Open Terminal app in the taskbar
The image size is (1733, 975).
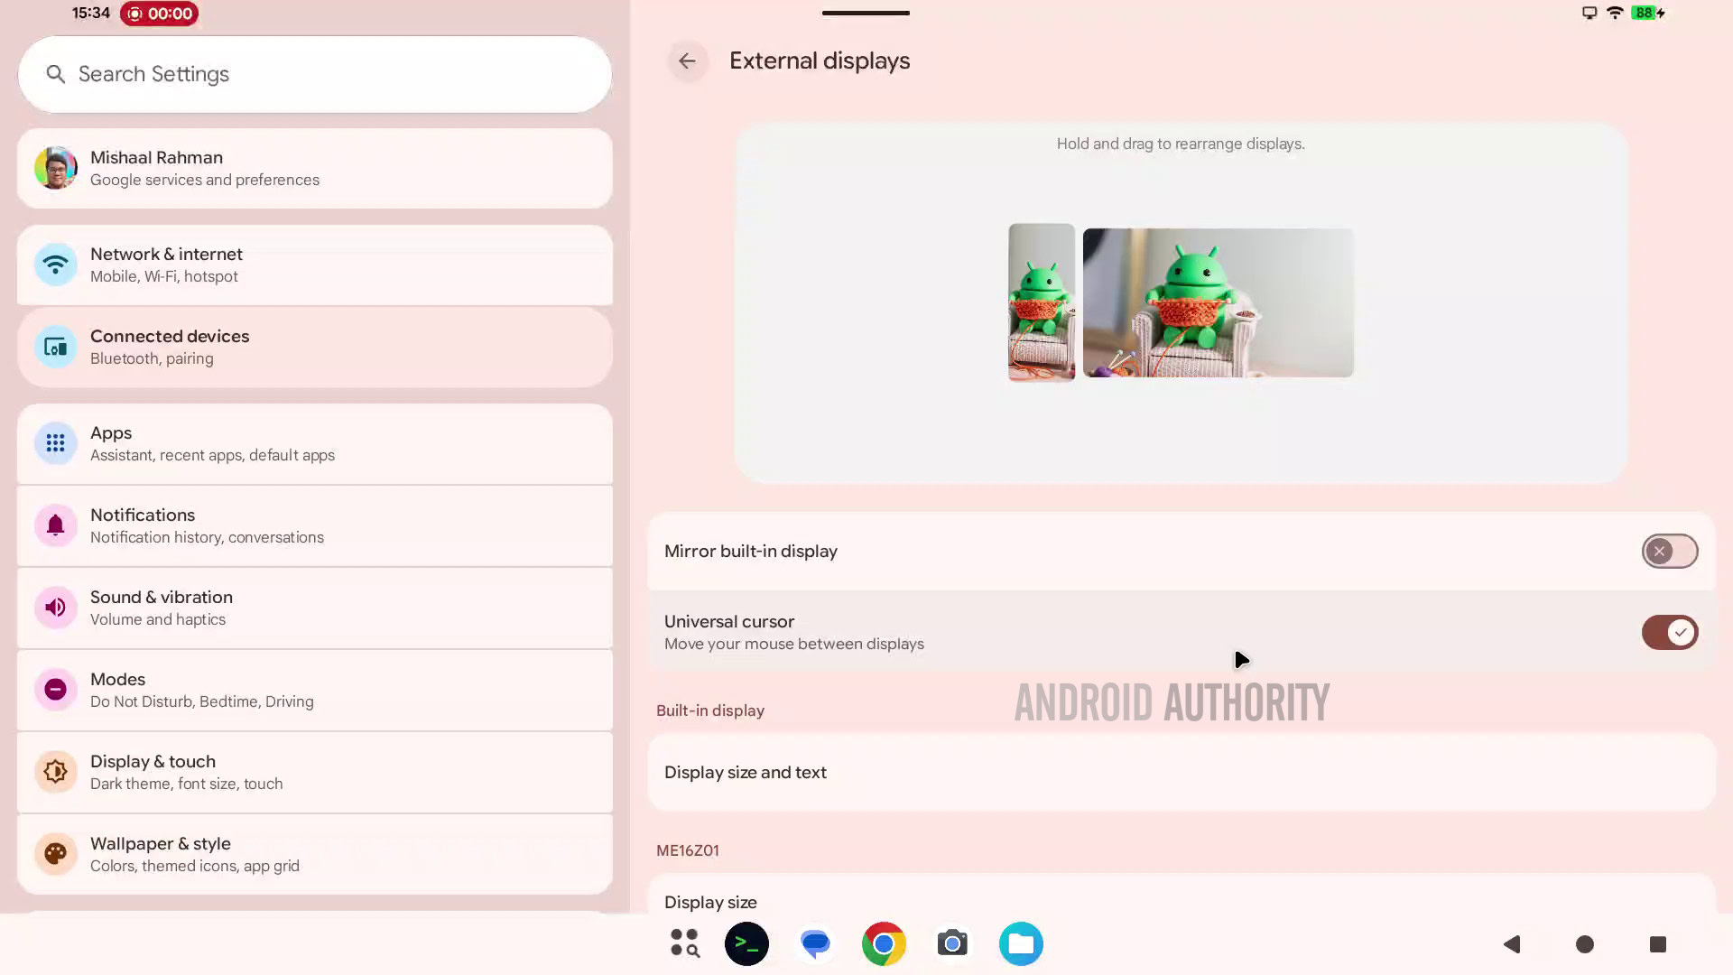click(x=746, y=943)
